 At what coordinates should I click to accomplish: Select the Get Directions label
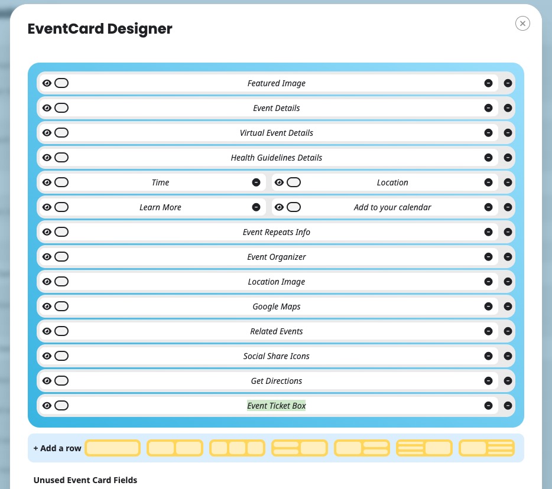click(x=277, y=381)
